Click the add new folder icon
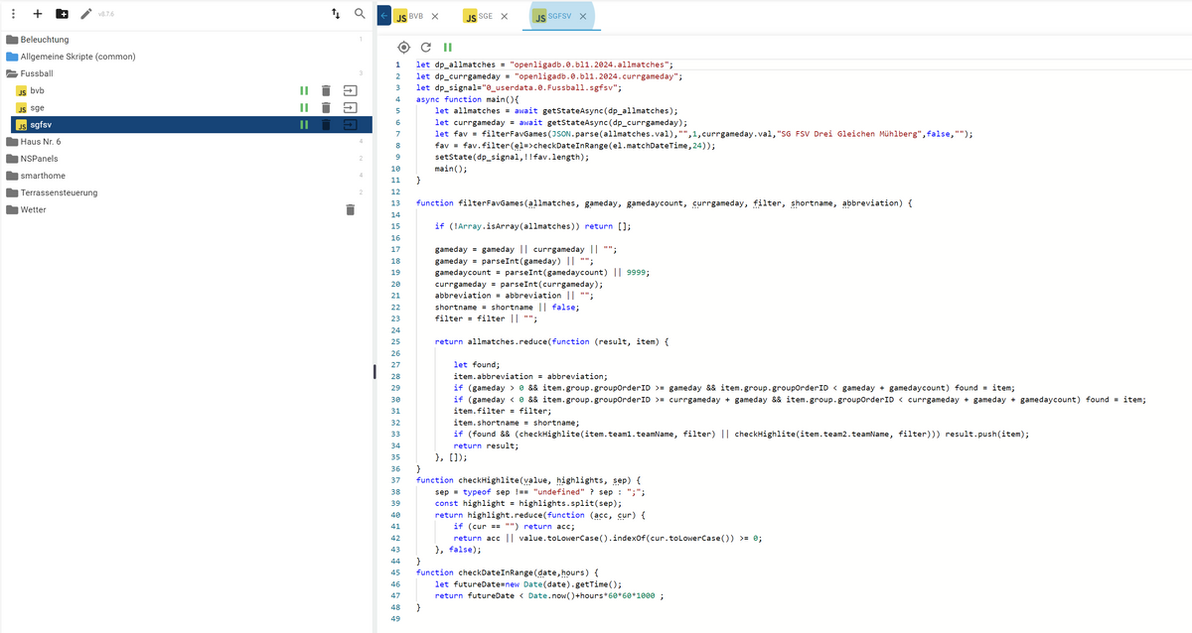The height and width of the screenshot is (633, 1192). click(62, 14)
